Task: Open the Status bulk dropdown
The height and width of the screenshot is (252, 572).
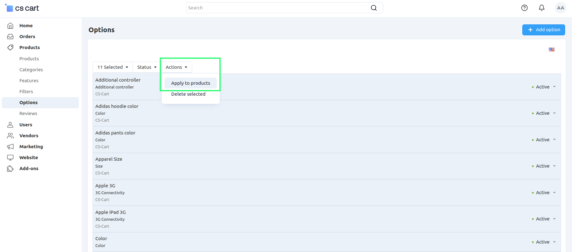Action: [147, 67]
